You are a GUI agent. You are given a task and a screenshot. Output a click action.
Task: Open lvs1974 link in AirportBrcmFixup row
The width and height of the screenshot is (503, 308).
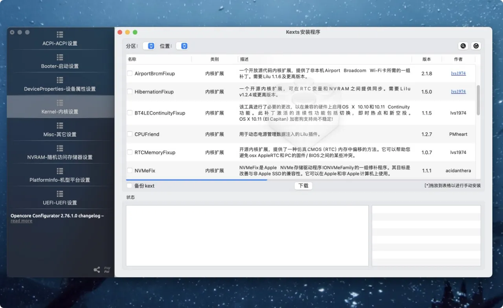458,73
